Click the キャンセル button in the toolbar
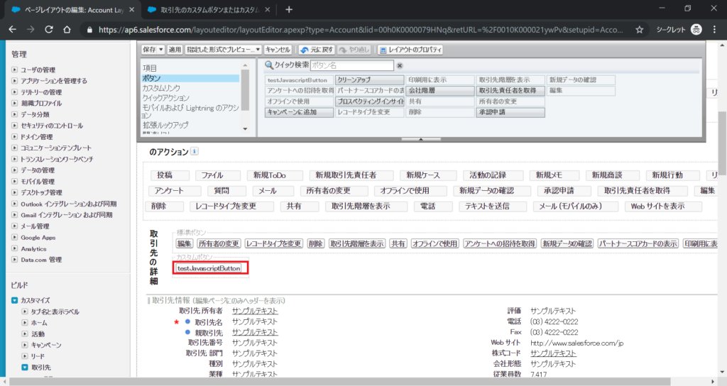Screen dimensions: 727x386 278,50
